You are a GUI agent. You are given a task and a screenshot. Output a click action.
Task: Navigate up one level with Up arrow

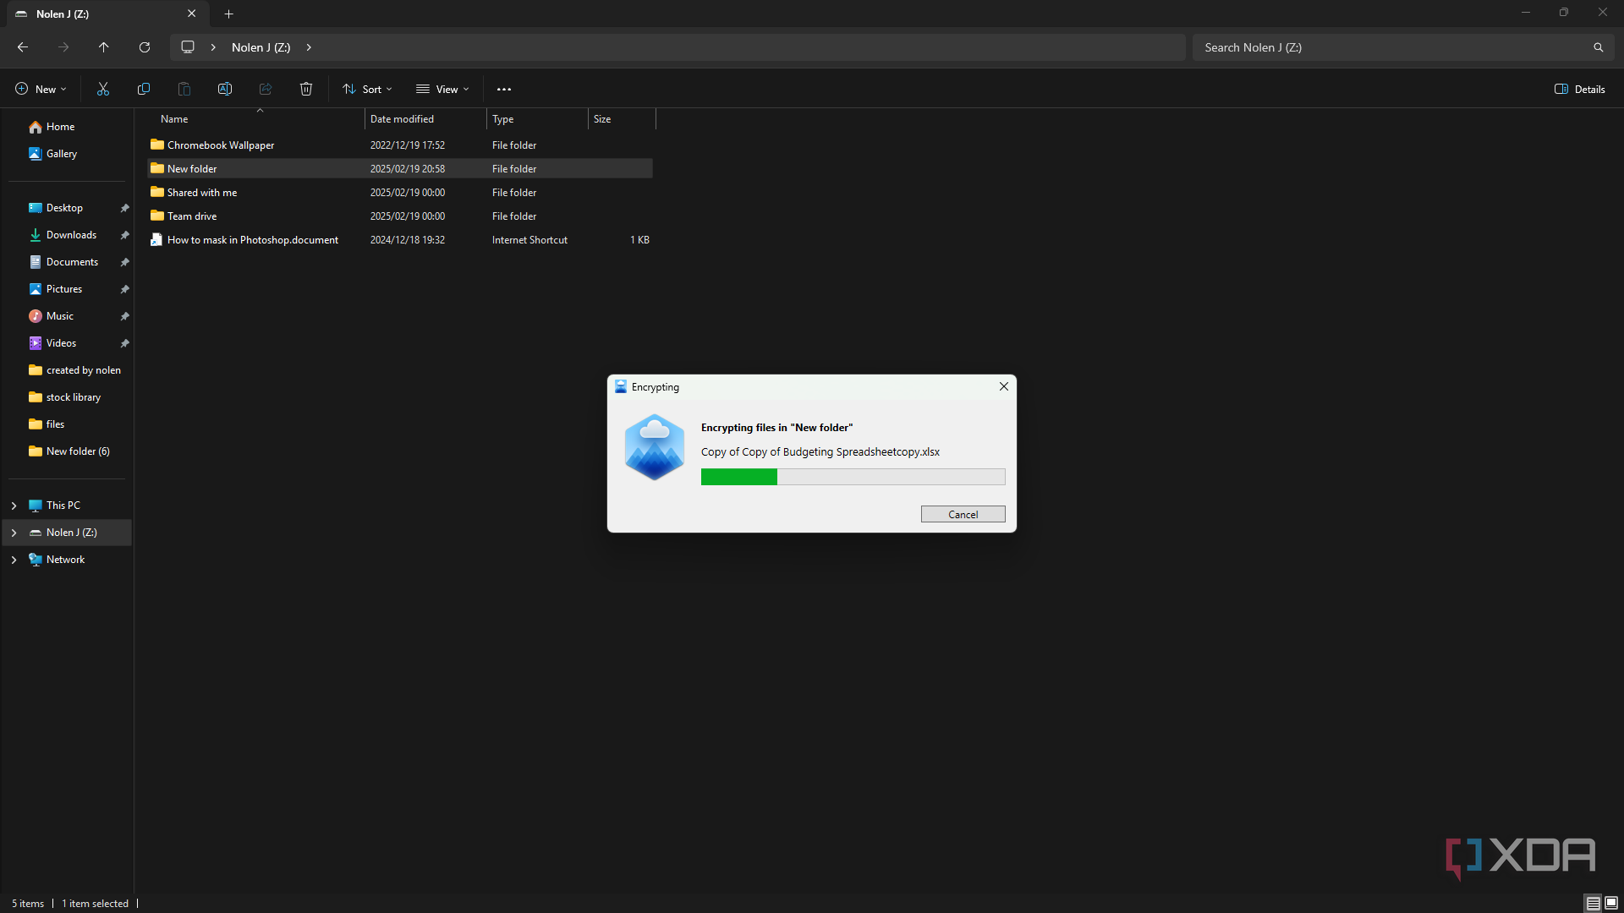(104, 47)
